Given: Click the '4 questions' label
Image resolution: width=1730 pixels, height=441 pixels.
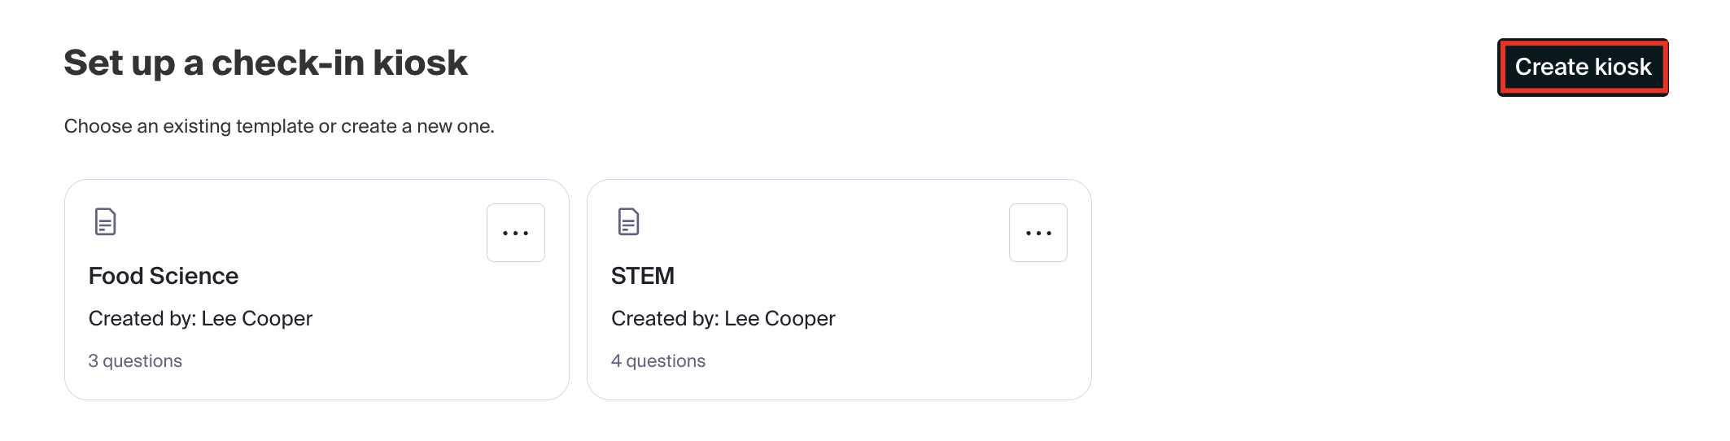Looking at the screenshot, I should pyautogui.click(x=658, y=360).
